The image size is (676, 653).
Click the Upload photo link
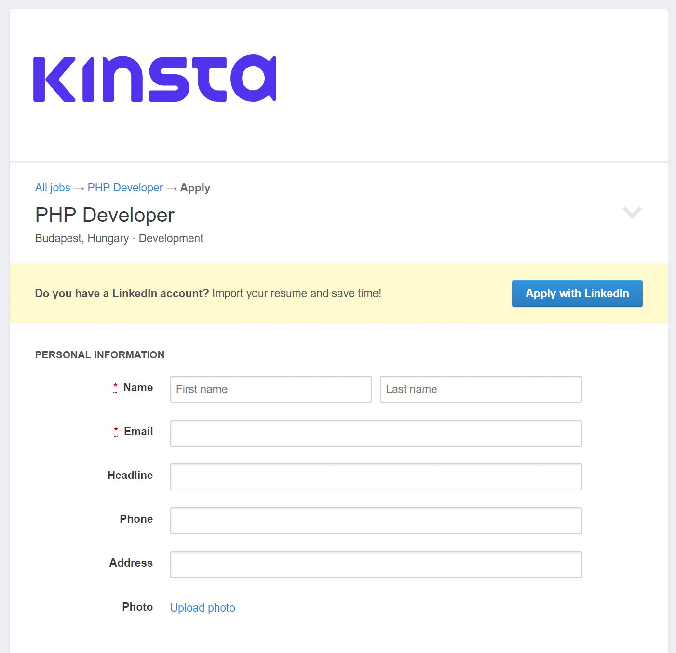[202, 607]
